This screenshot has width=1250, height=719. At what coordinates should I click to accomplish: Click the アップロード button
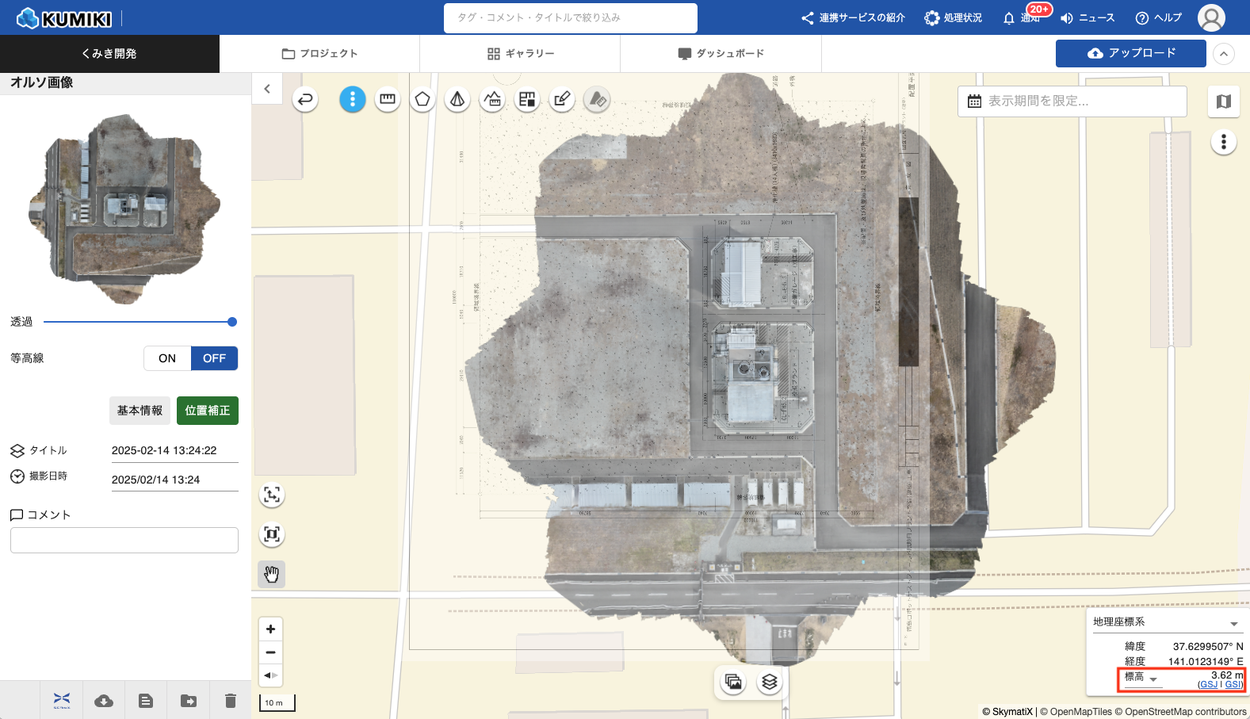coord(1130,53)
